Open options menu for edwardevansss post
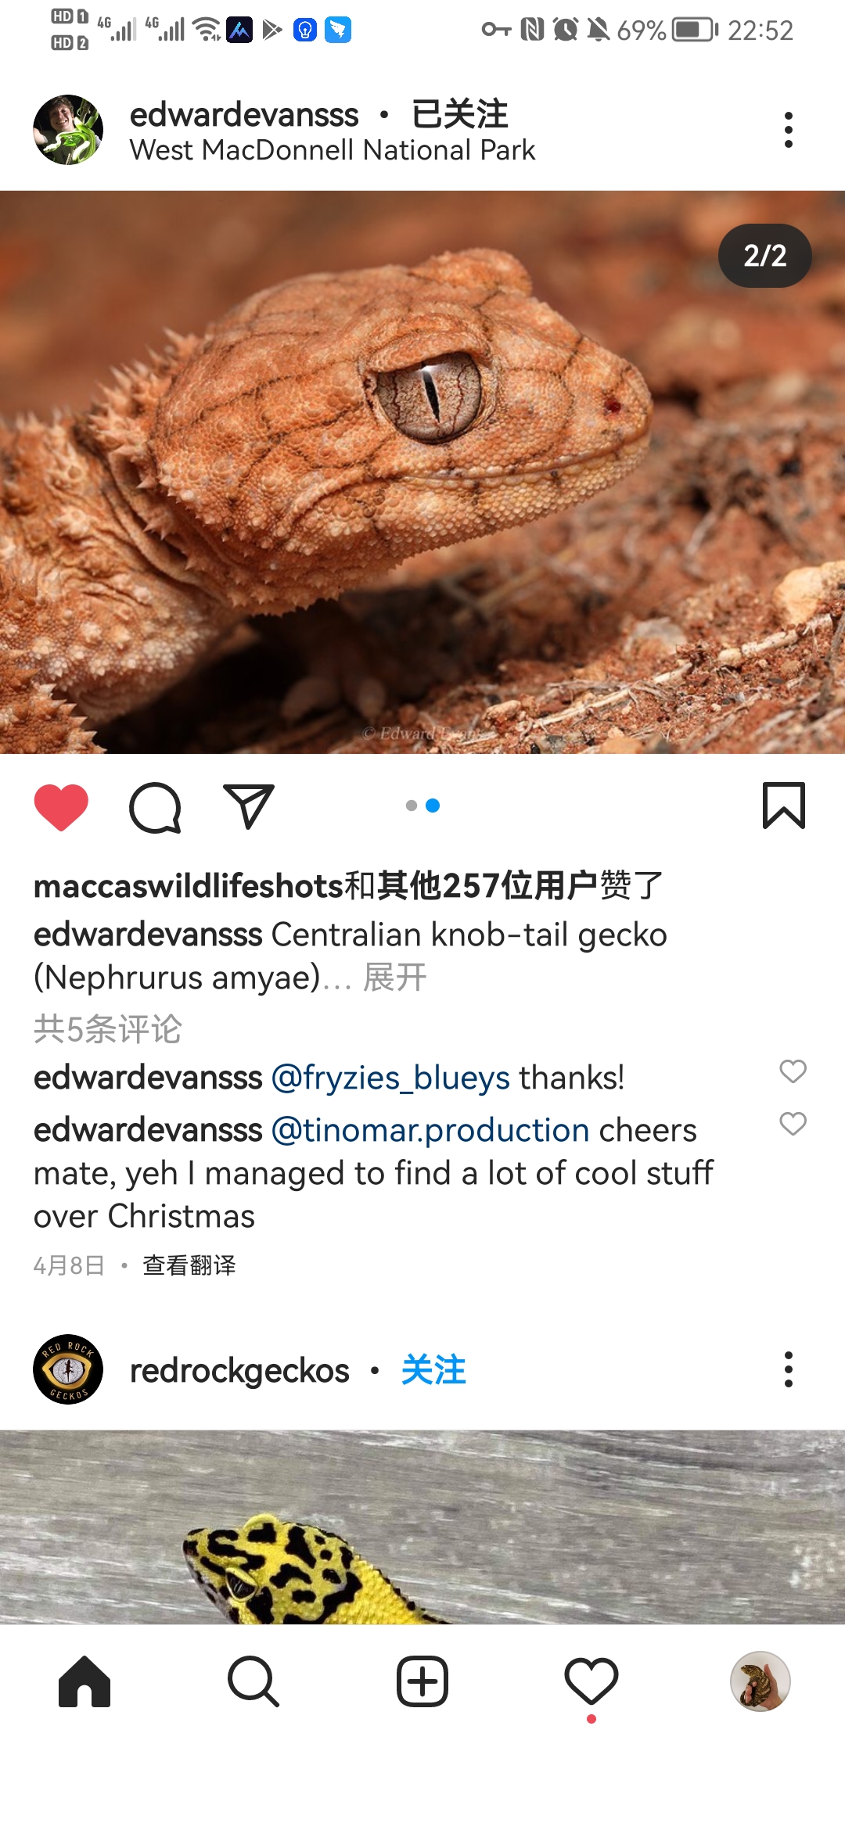This screenshot has width=845, height=1830. pyautogui.click(x=789, y=130)
